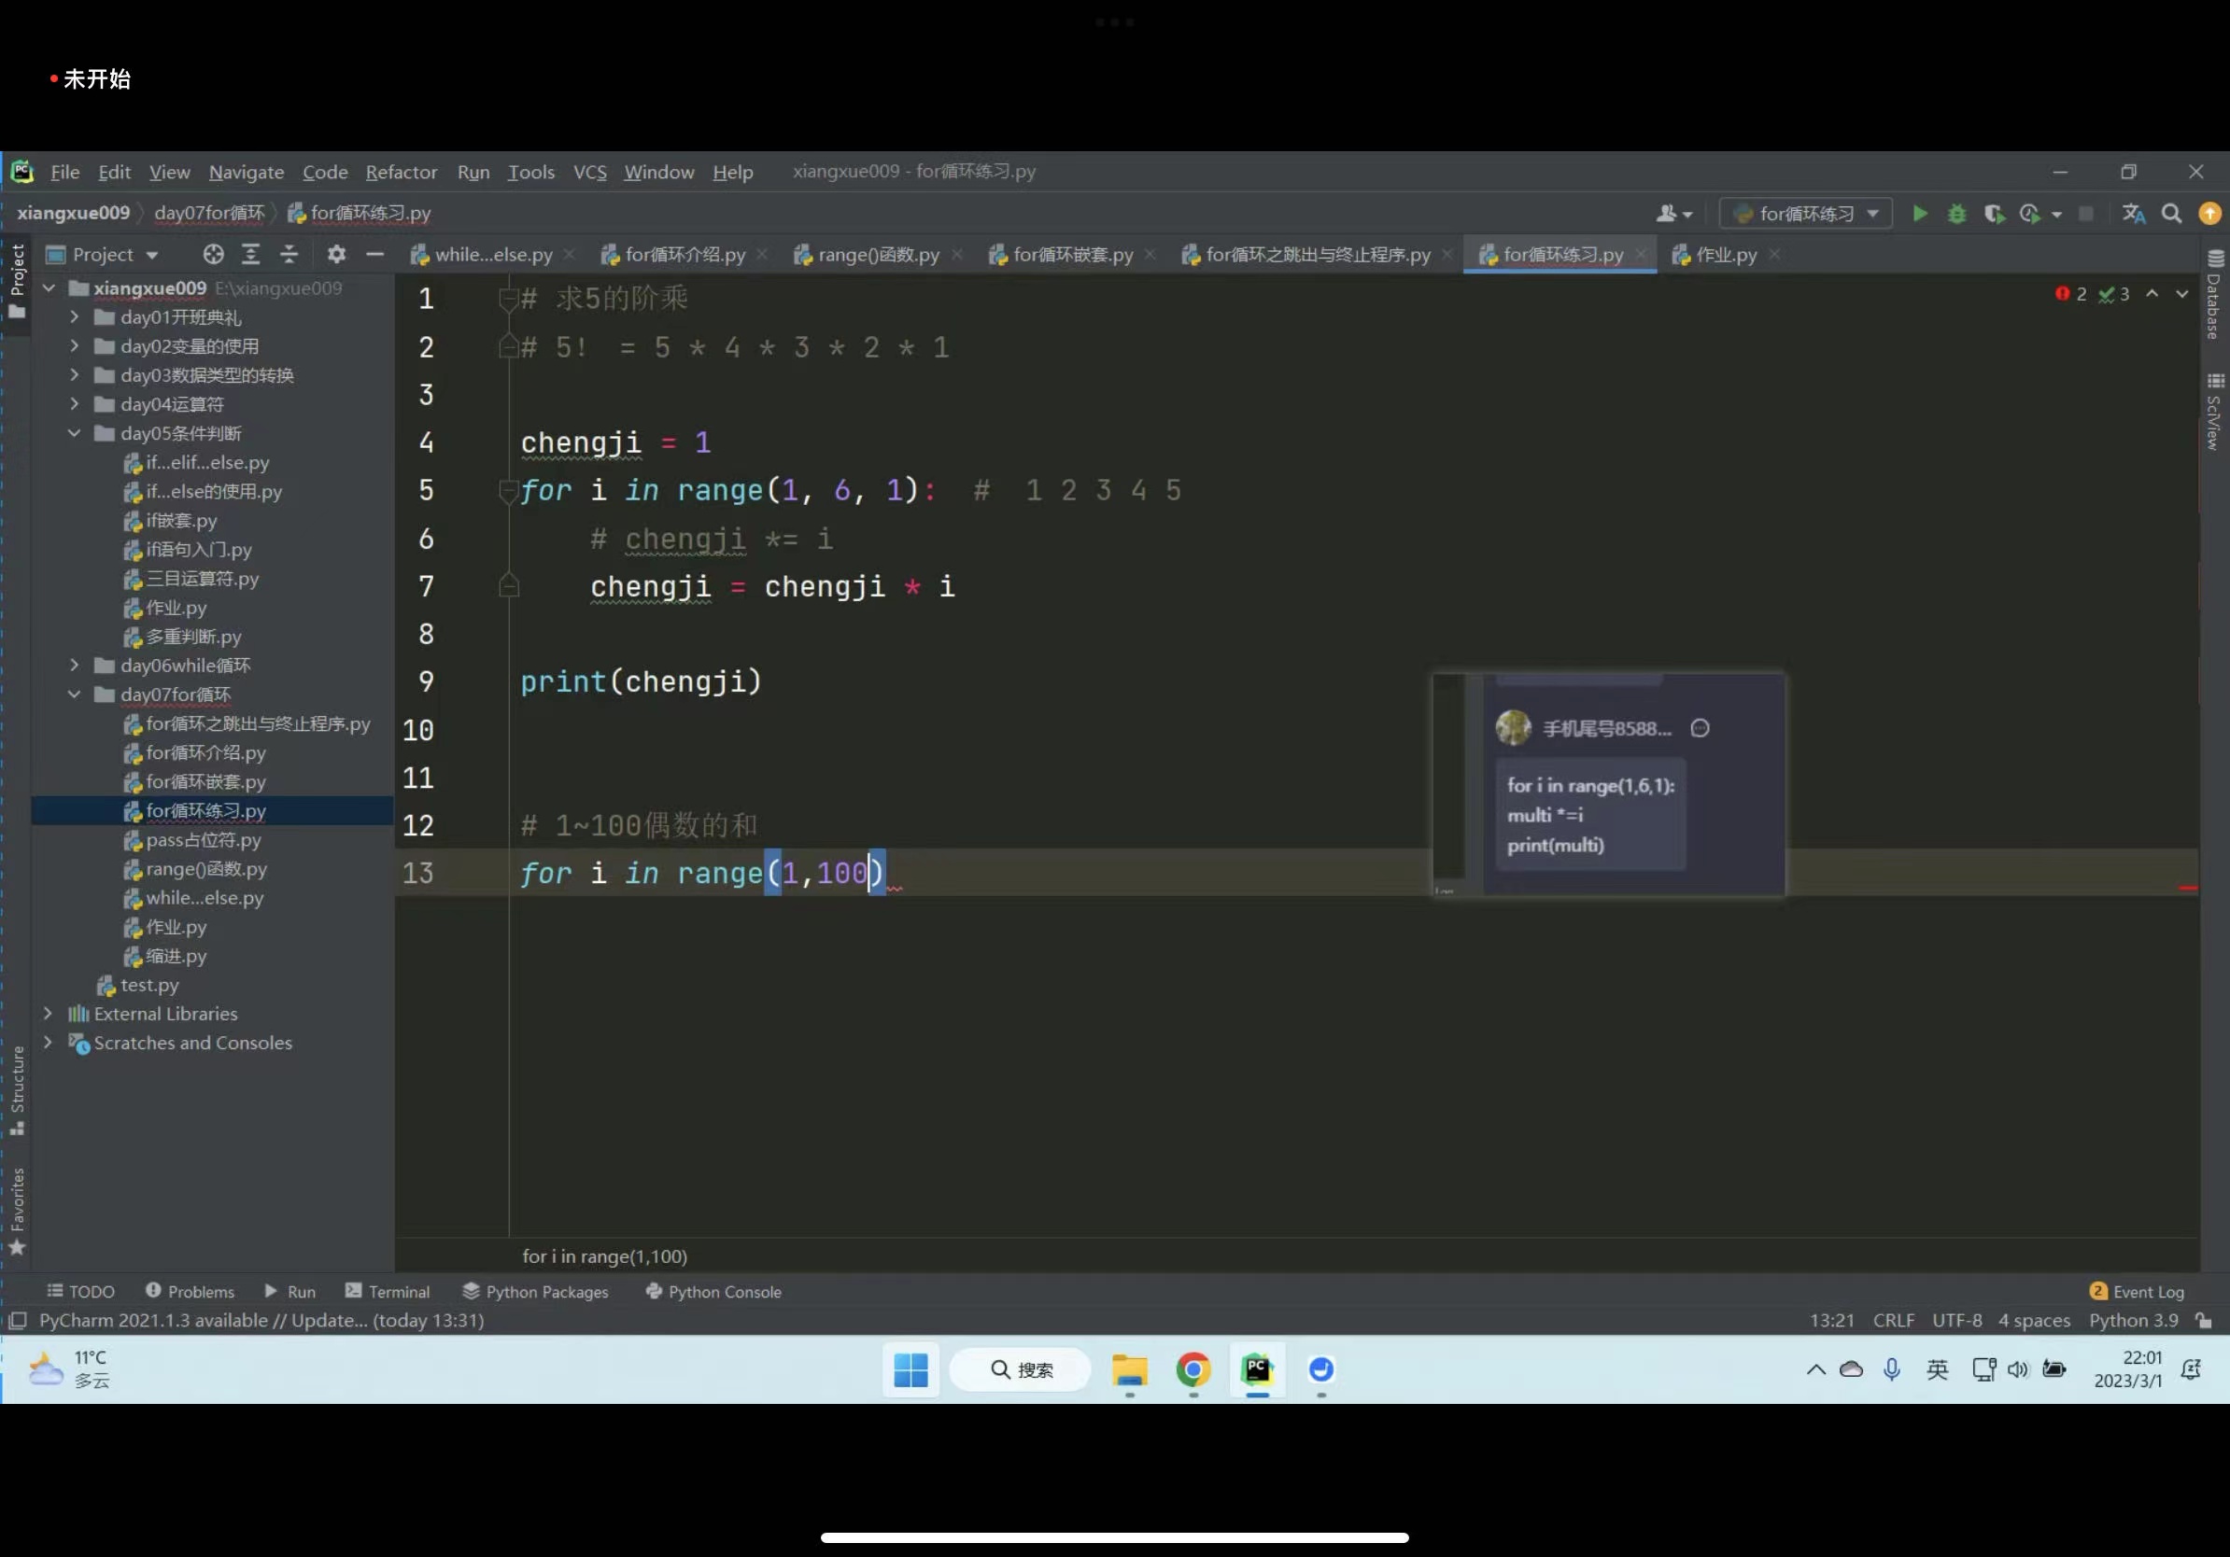Switch to range()函数.py editor tab
Screen dimensions: 2230x1557
[877, 254]
